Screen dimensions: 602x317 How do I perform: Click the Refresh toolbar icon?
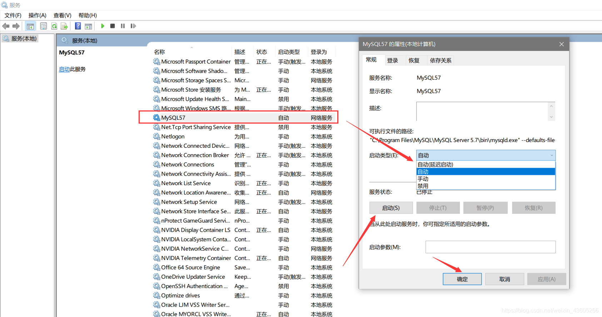[x=54, y=26]
